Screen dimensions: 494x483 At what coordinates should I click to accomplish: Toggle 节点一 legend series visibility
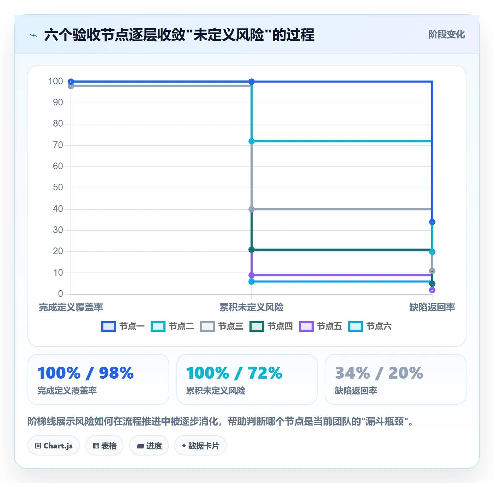point(123,326)
